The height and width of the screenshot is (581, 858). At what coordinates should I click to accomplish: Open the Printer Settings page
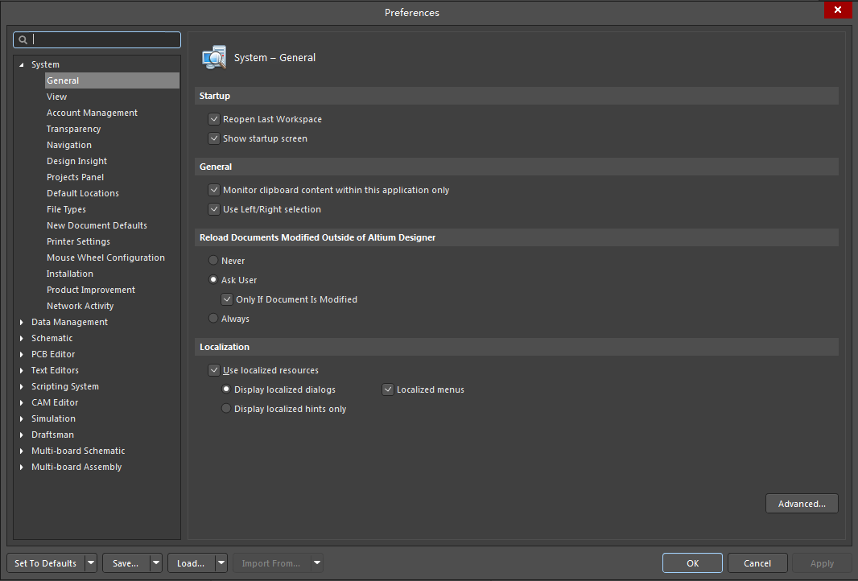click(x=78, y=241)
